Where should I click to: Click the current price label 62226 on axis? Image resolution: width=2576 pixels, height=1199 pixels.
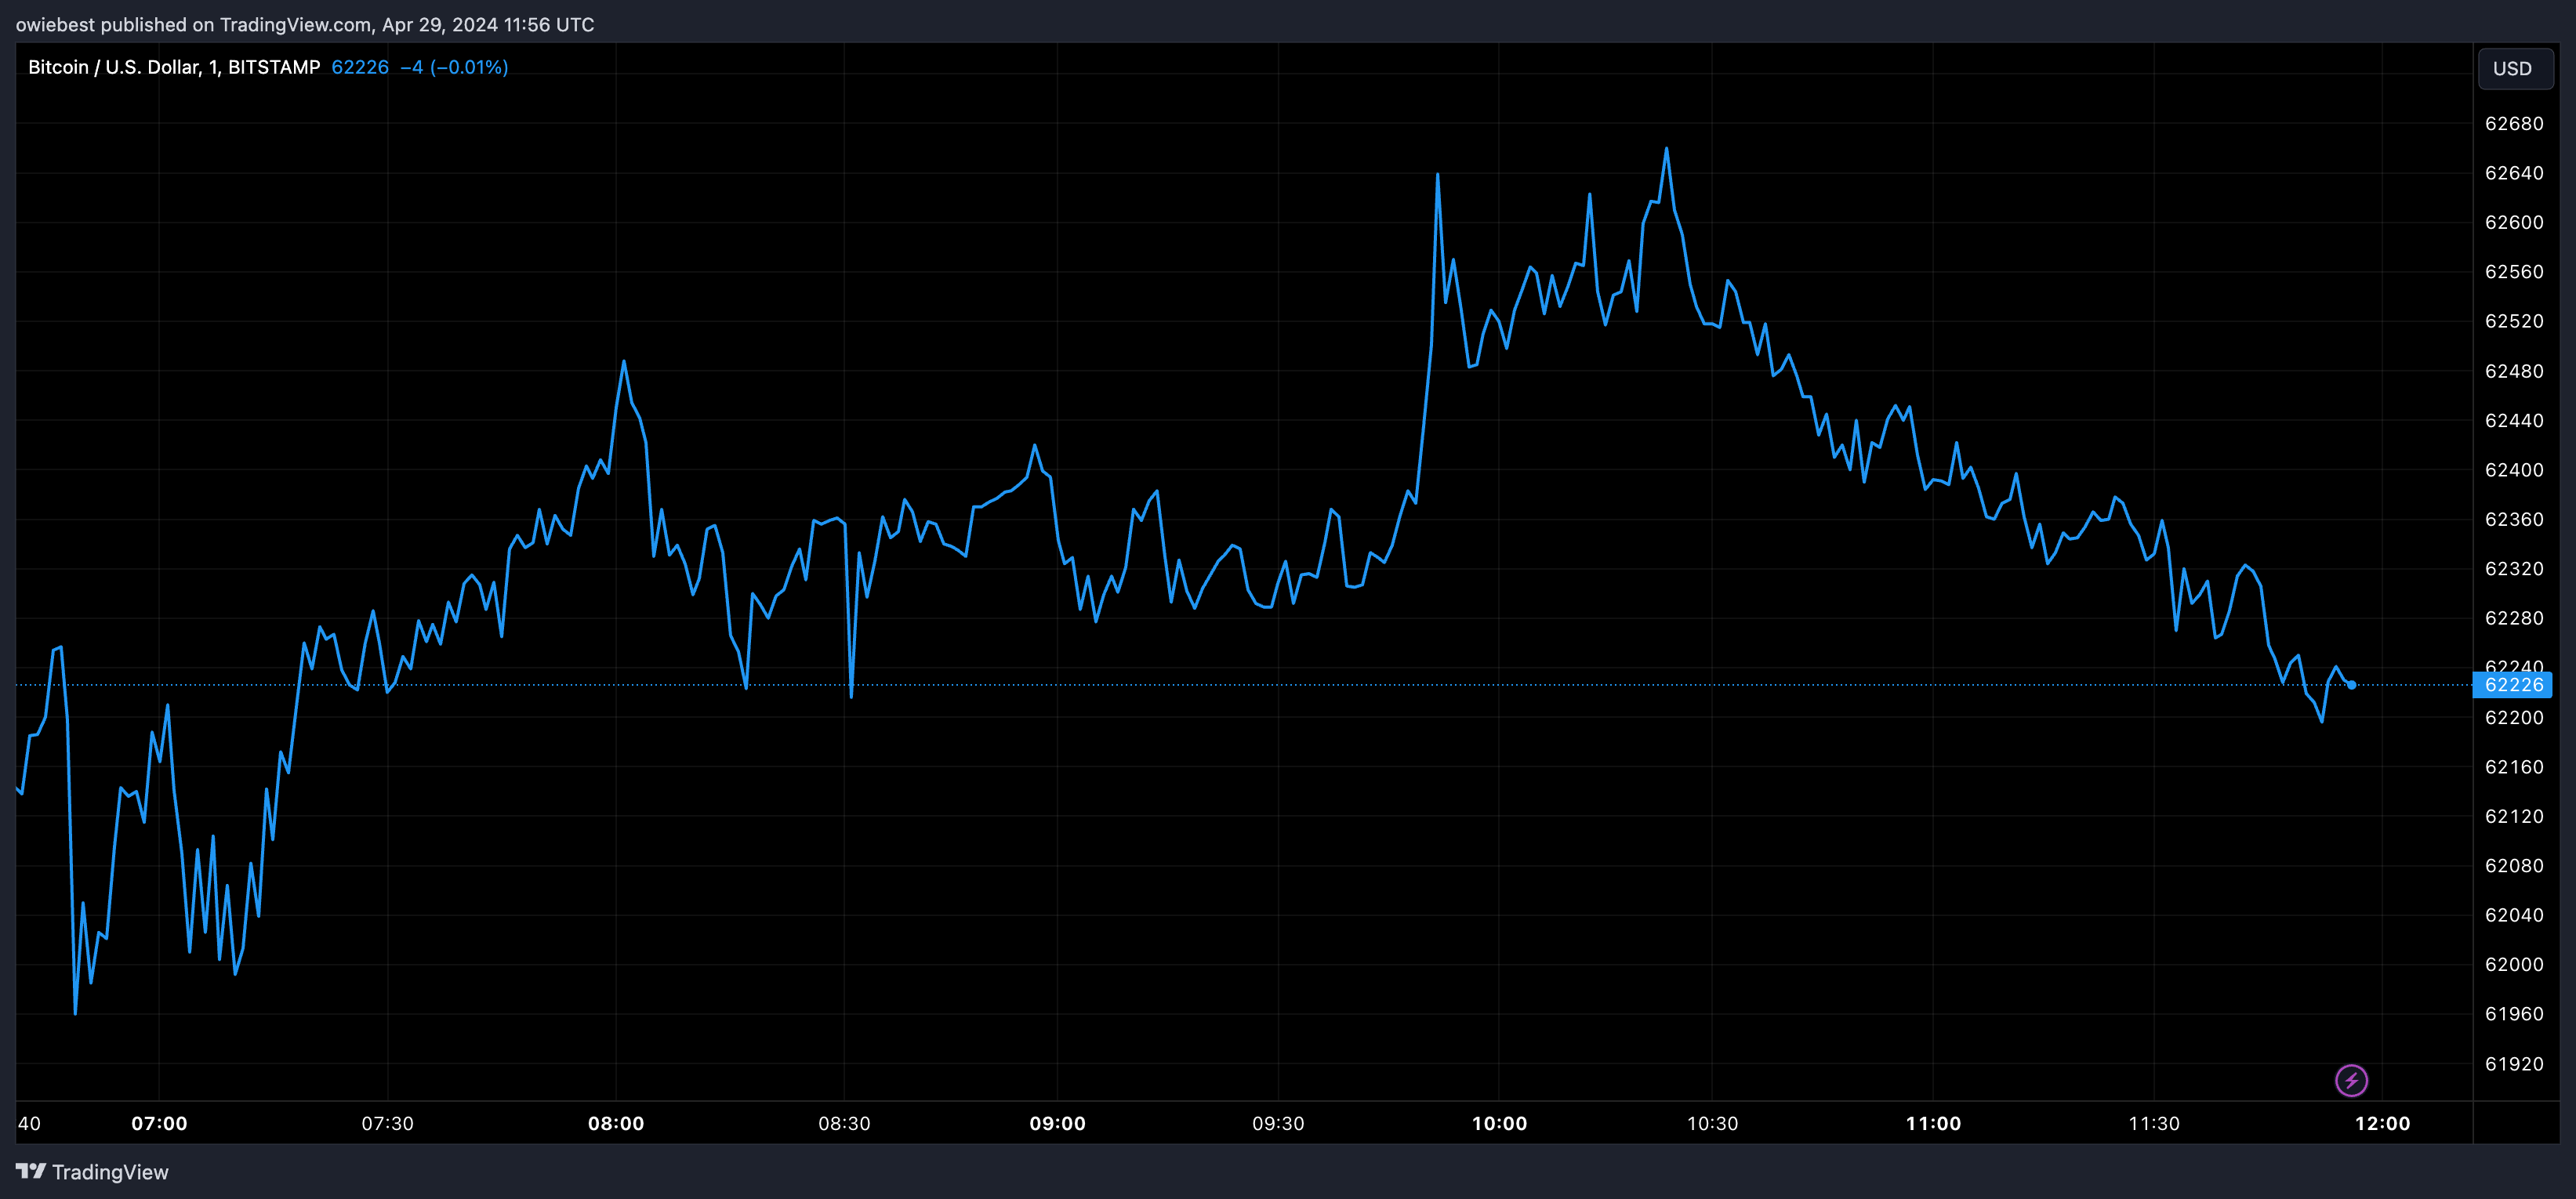point(2512,685)
